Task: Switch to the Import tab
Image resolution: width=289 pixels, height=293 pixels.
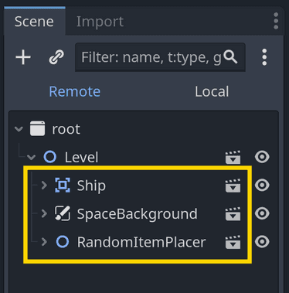Action: coord(100,22)
